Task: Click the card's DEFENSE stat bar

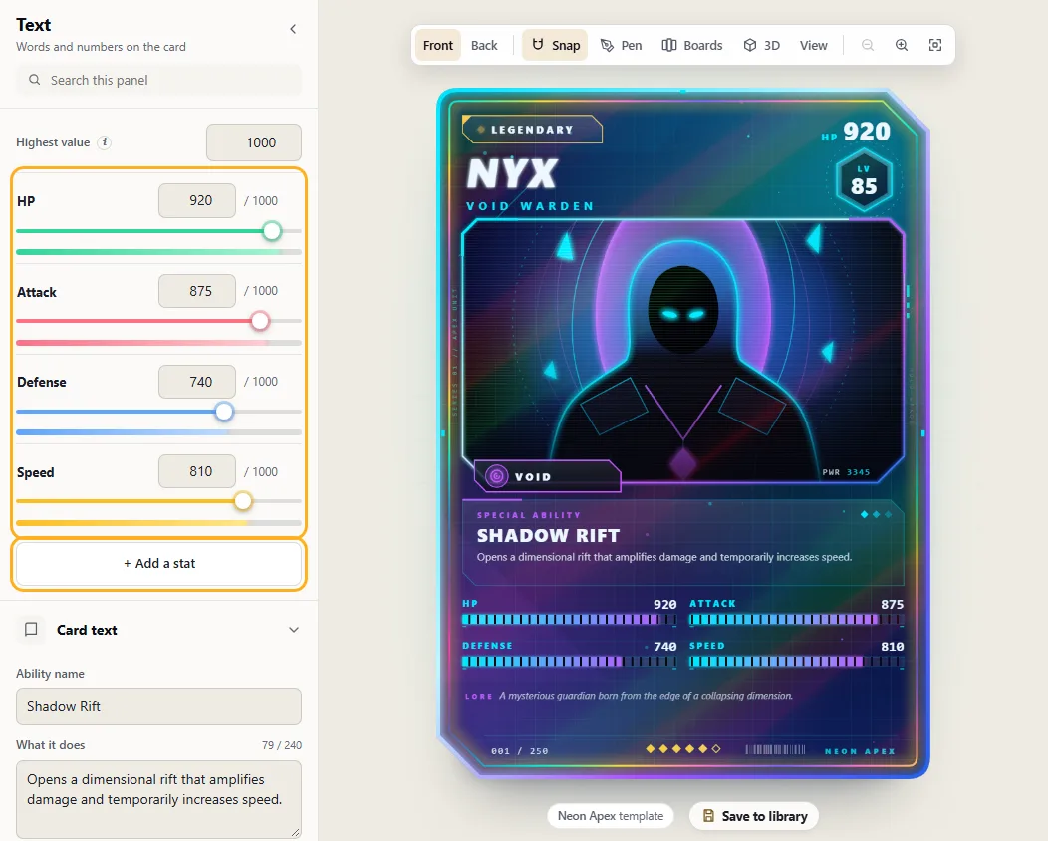Action: pyautogui.click(x=570, y=661)
